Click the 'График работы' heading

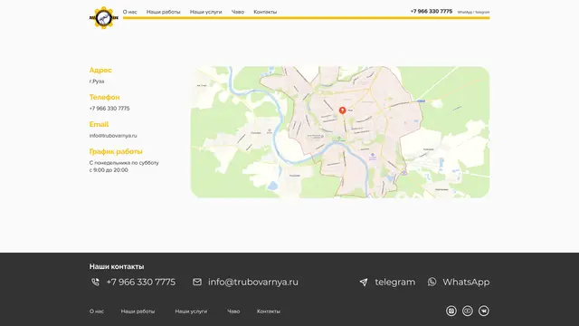[x=116, y=151]
